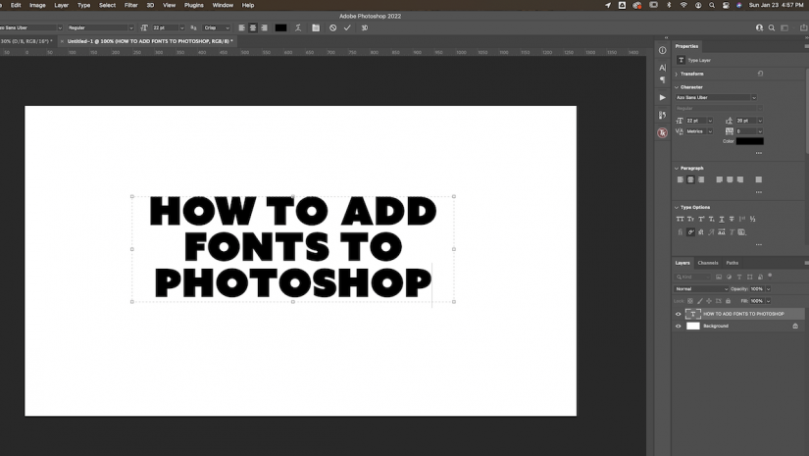Image resolution: width=809 pixels, height=456 pixels.
Task: Click the Create Warped Text icon
Action: click(298, 27)
